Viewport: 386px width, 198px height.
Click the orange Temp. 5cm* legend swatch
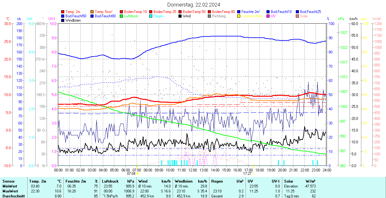point(92,12)
